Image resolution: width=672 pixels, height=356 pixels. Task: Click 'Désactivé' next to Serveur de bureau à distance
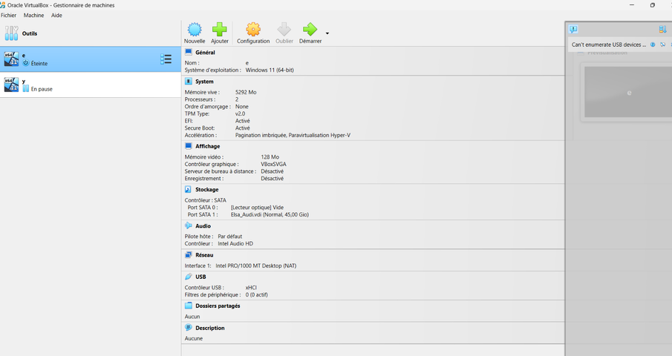[273, 171]
